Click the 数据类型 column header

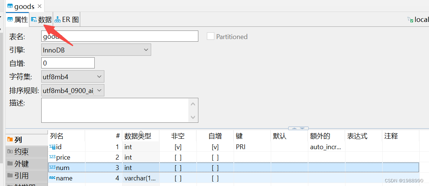(141, 136)
